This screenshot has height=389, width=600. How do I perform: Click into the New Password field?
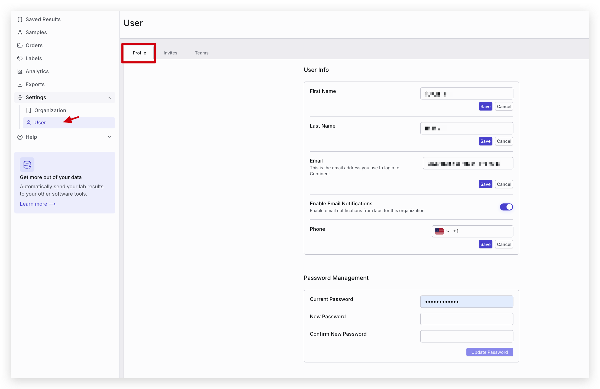[466, 319]
